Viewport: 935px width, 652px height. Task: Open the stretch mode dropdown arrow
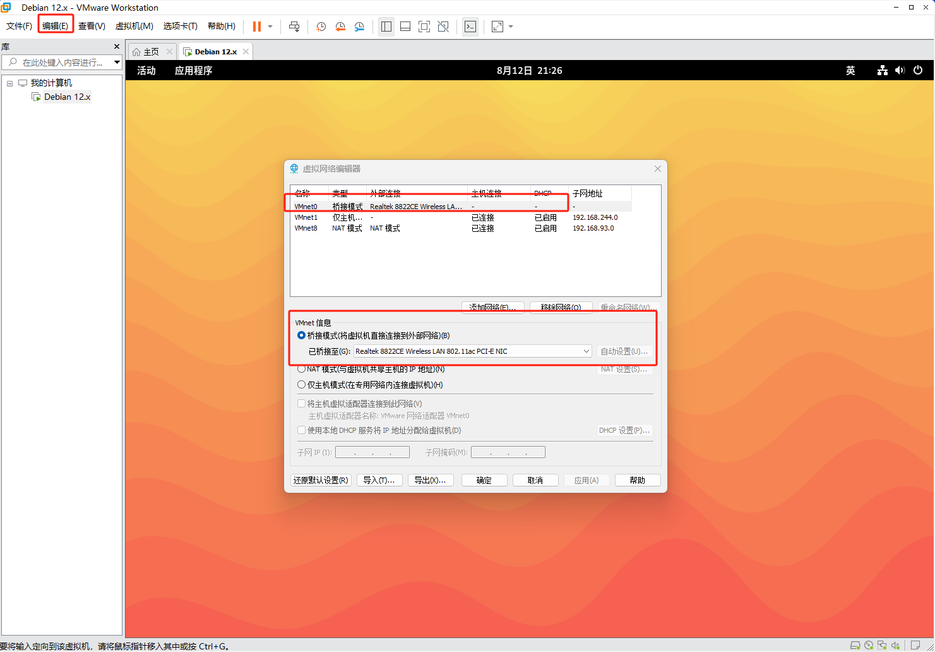tap(511, 27)
